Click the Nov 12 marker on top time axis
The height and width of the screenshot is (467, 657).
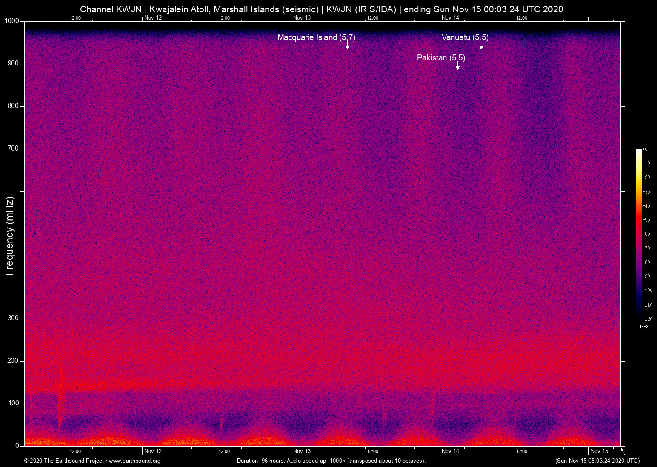click(x=153, y=18)
